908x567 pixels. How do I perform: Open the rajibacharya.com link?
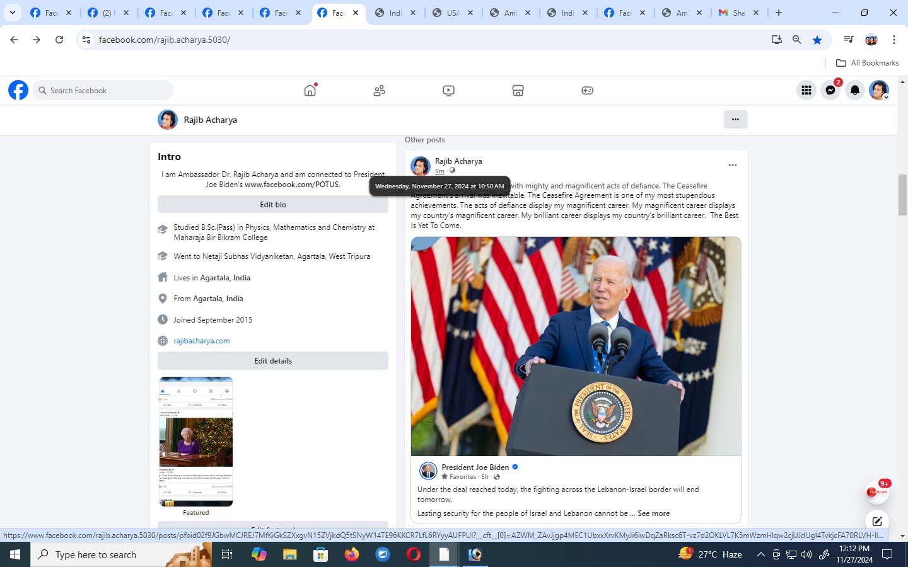pyautogui.click(x=202, y=341)
